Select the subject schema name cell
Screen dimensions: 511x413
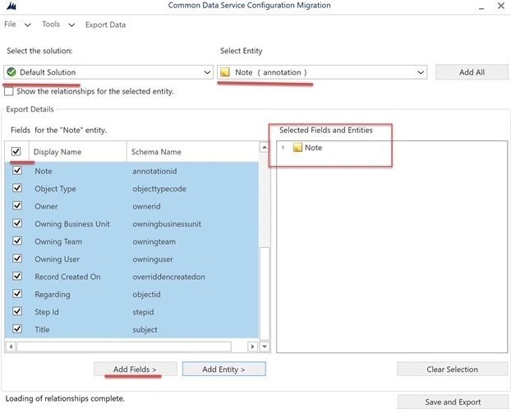coord(145,329)
